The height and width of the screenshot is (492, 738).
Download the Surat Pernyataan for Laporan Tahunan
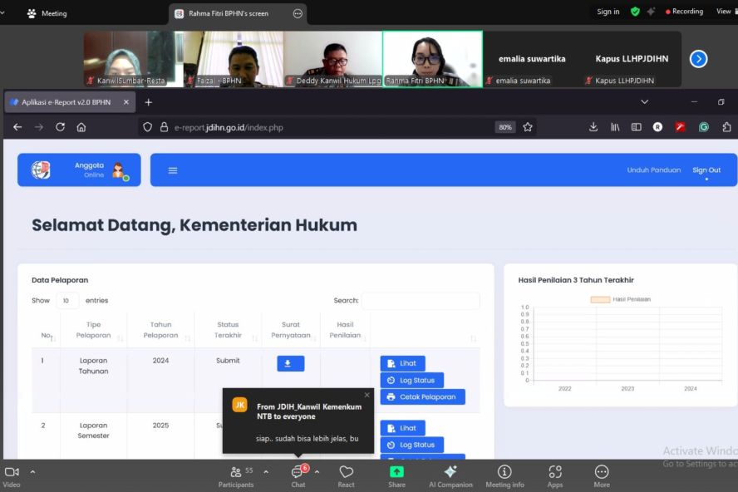coord(290,363)
